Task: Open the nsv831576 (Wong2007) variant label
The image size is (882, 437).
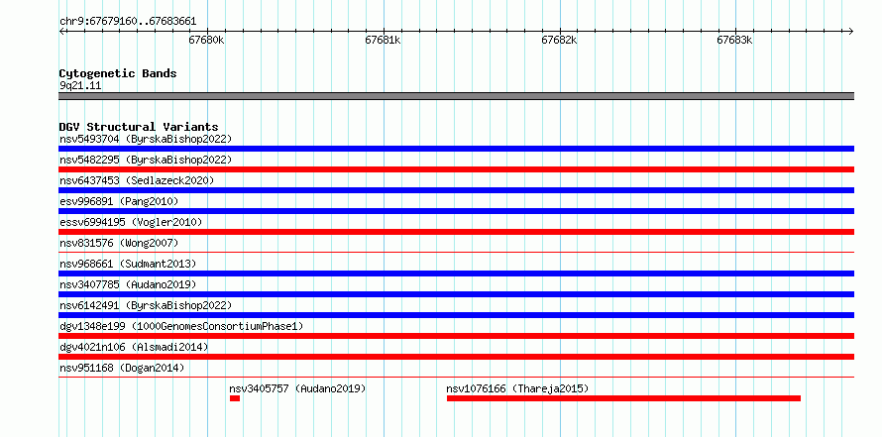Action: click(x=119, y=243)
